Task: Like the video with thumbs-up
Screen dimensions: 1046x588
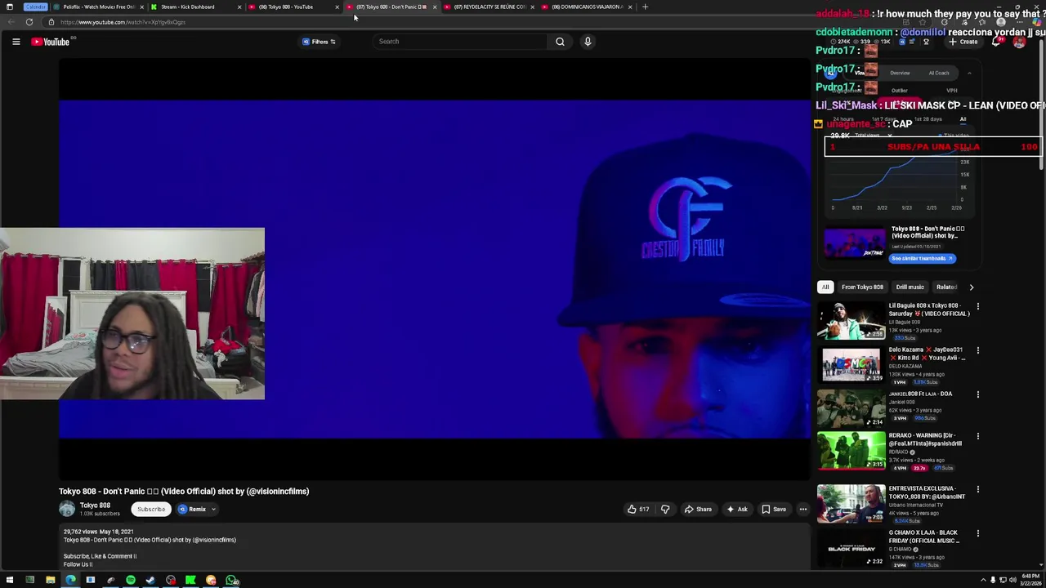Action: tap(638, 510)
